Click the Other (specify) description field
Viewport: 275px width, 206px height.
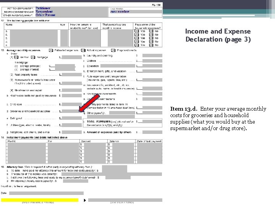pyautogui.click(x=122, y=113)
